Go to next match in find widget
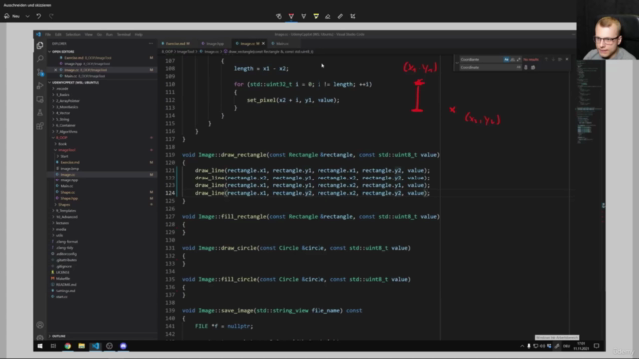This screenshot has height=359, width=639. (x=553, y=60)
